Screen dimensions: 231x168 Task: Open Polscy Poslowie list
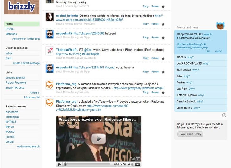tap(16, 83)
